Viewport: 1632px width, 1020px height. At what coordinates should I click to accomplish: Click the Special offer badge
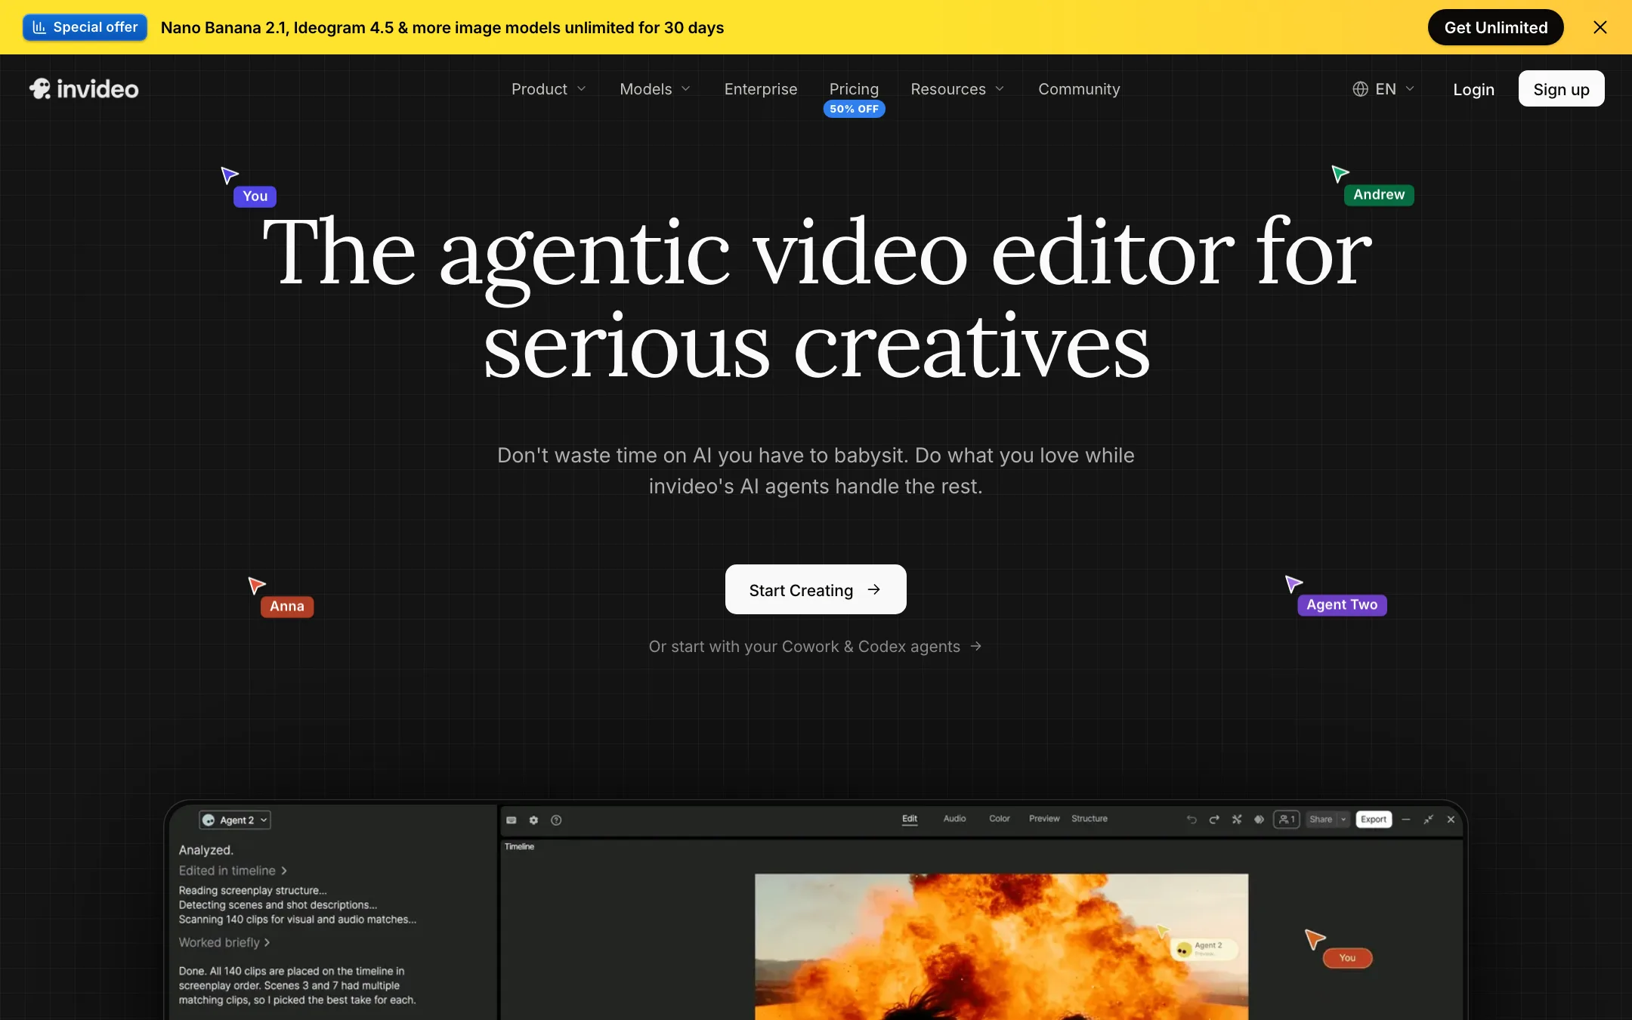[85, 27]
